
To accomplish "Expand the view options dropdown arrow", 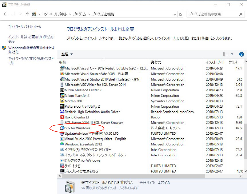I will pos(232,54).
